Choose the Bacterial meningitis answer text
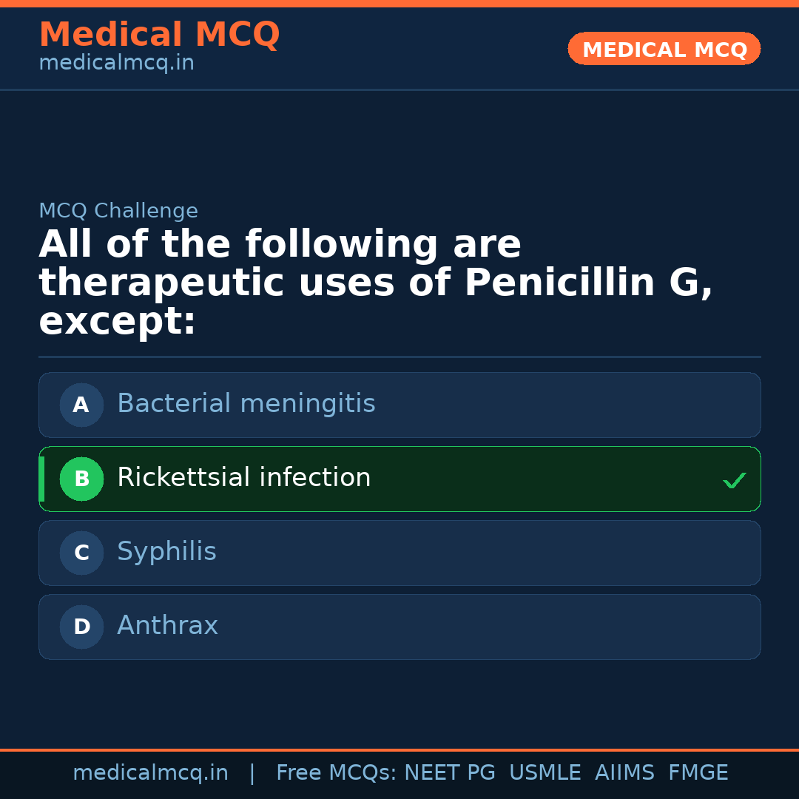Screen dimensions: 799x799 [x=246, y=404]
